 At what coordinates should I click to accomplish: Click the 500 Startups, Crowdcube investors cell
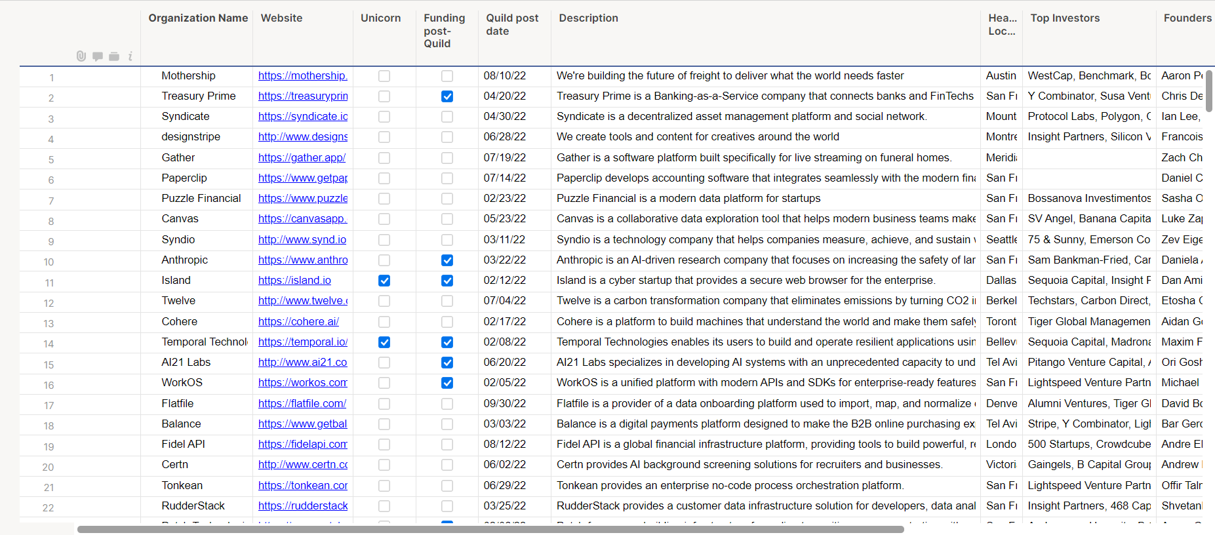pos(1089,445)
